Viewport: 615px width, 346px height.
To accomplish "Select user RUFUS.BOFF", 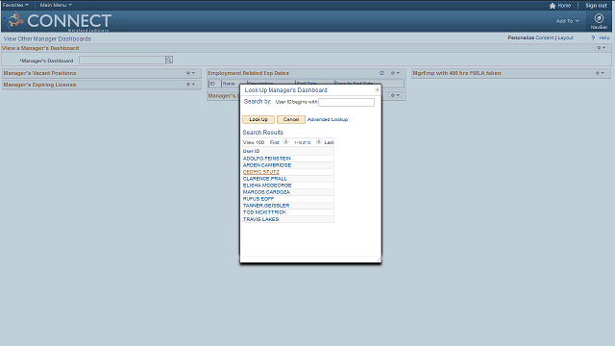I will click(x=258, y=199).
